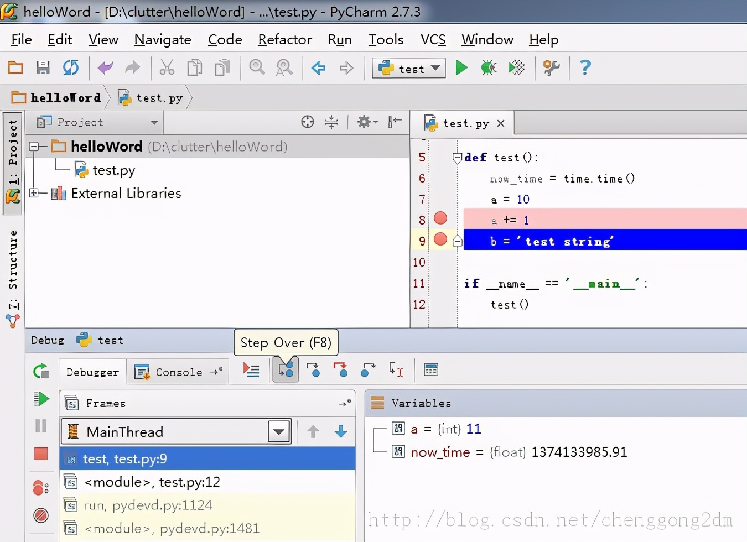Viewport: 747px width, 542px height.
Task: Click the red Force Step Into icon
Action: pyautogui.click(x=341, y=371)
